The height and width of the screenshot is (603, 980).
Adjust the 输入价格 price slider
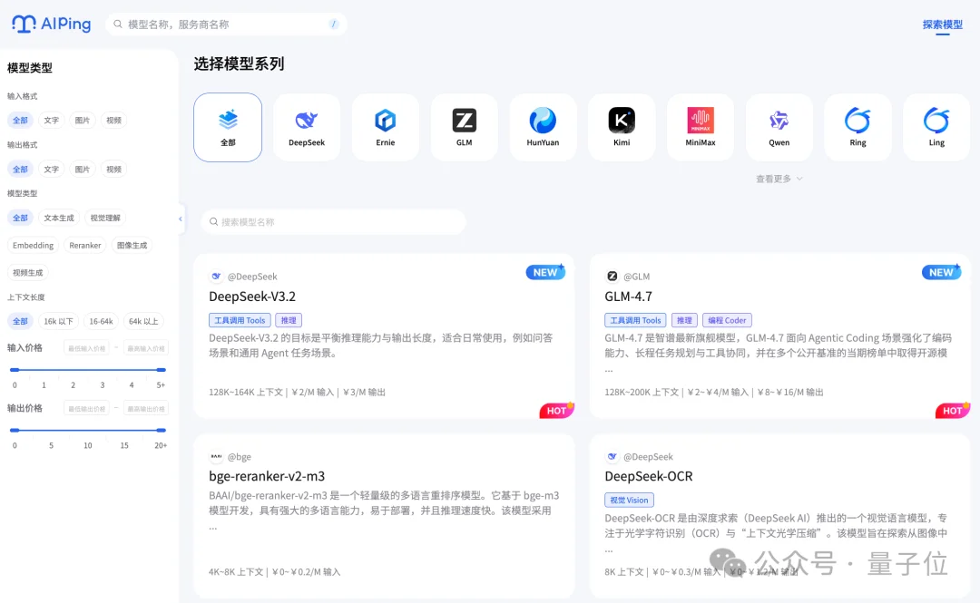(87, 369)
